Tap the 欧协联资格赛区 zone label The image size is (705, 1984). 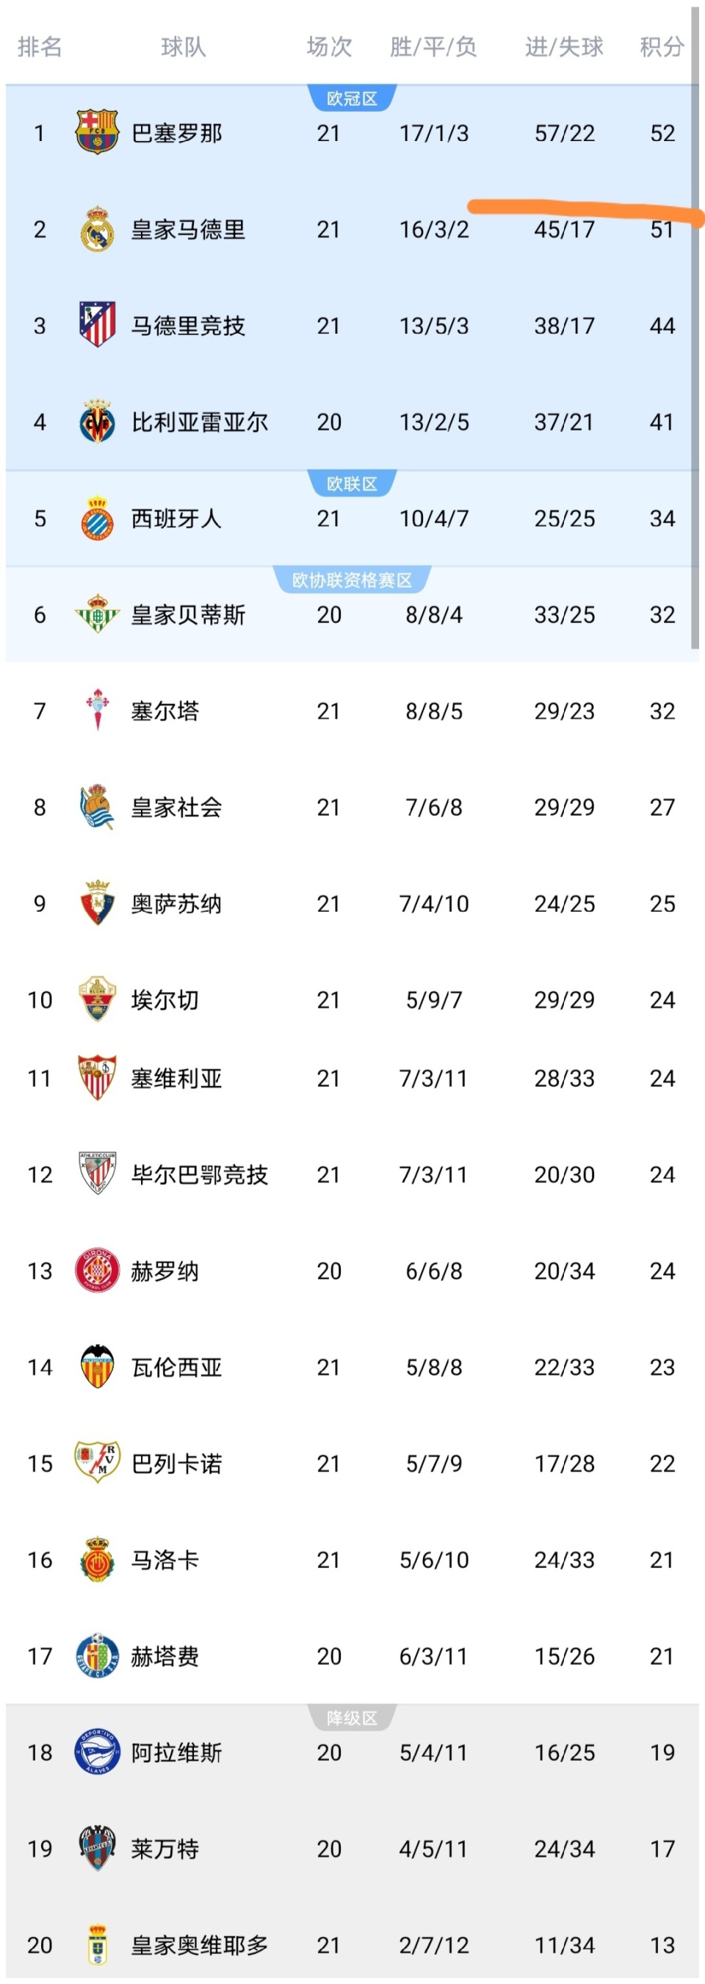[x=352, y=580]
